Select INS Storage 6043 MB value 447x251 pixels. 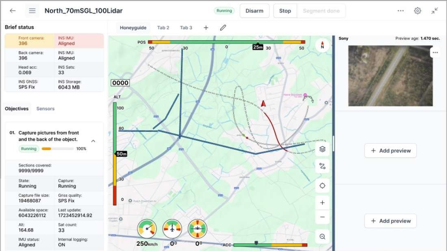click(x=69, y=87)
